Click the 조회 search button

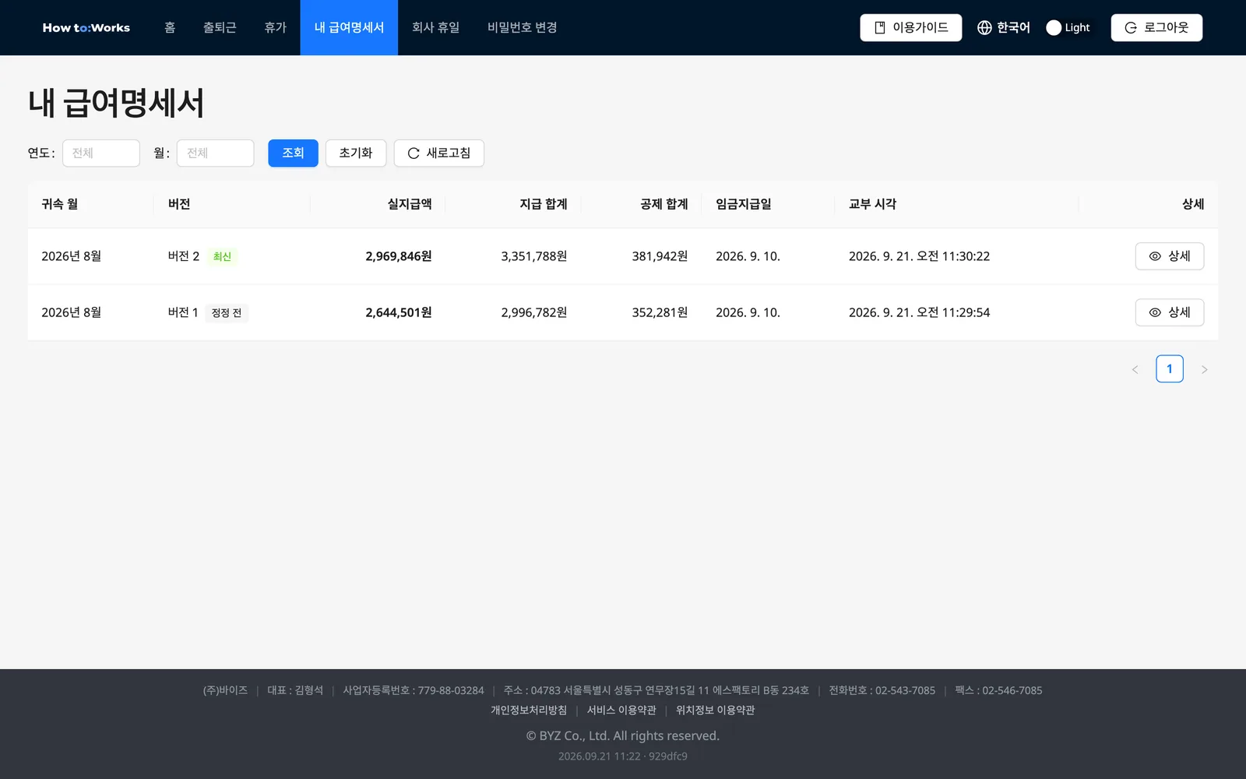(x=293, y=153)
